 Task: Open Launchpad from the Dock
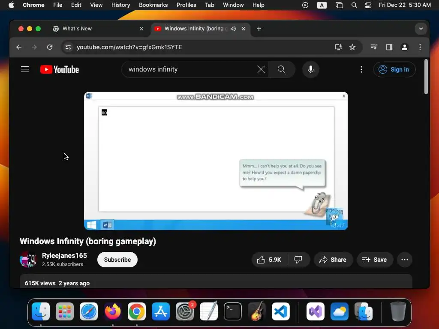coord(65,311)
